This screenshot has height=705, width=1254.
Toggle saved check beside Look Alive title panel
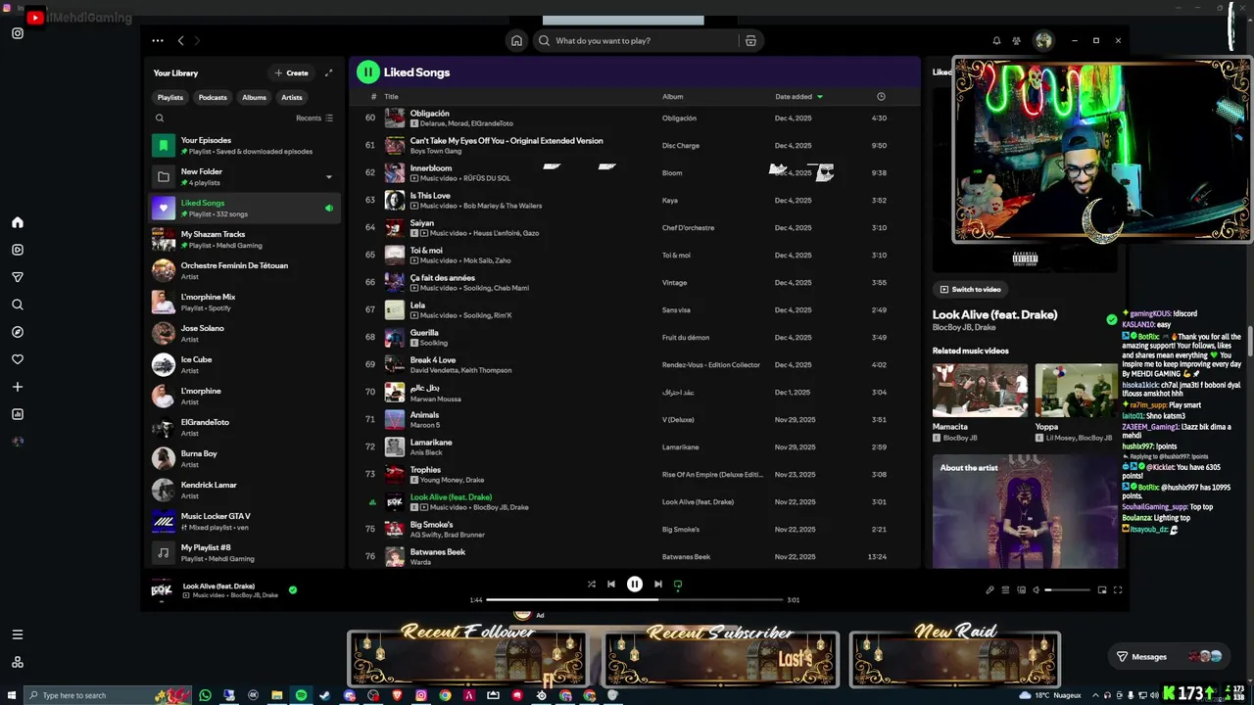1111,319
